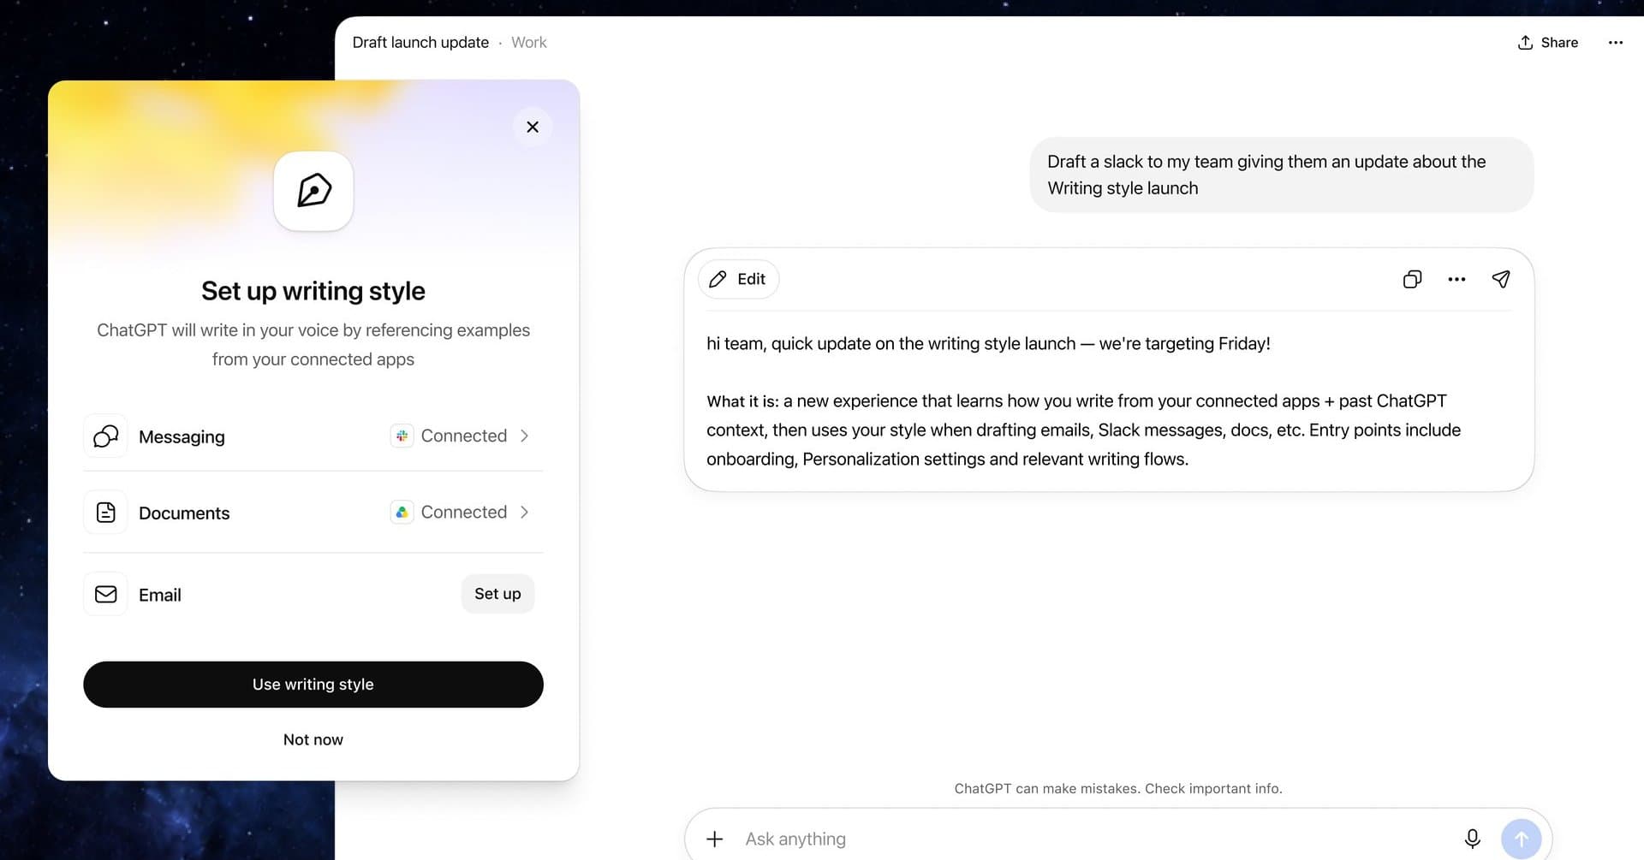Click Connected status in Messaging row
This screenshot has height=860, width=1644.
point(464,436)
